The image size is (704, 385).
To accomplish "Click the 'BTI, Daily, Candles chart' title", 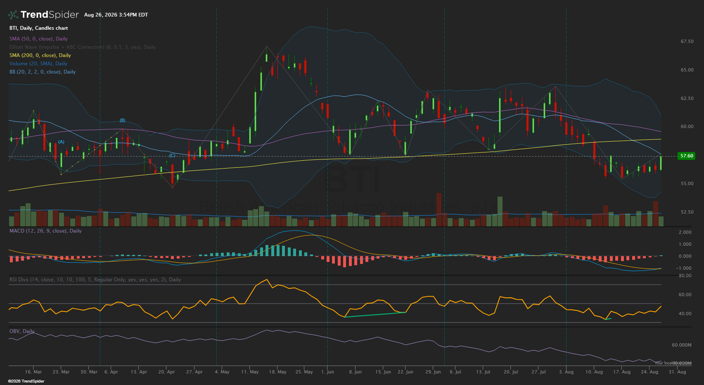I will (x=39, y=28).
